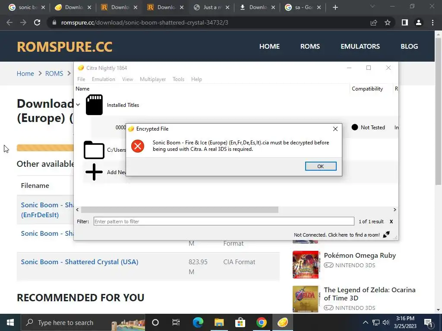Click the ROMS breadcrumb link
The image size is (442, 331).
click(54, 73)
